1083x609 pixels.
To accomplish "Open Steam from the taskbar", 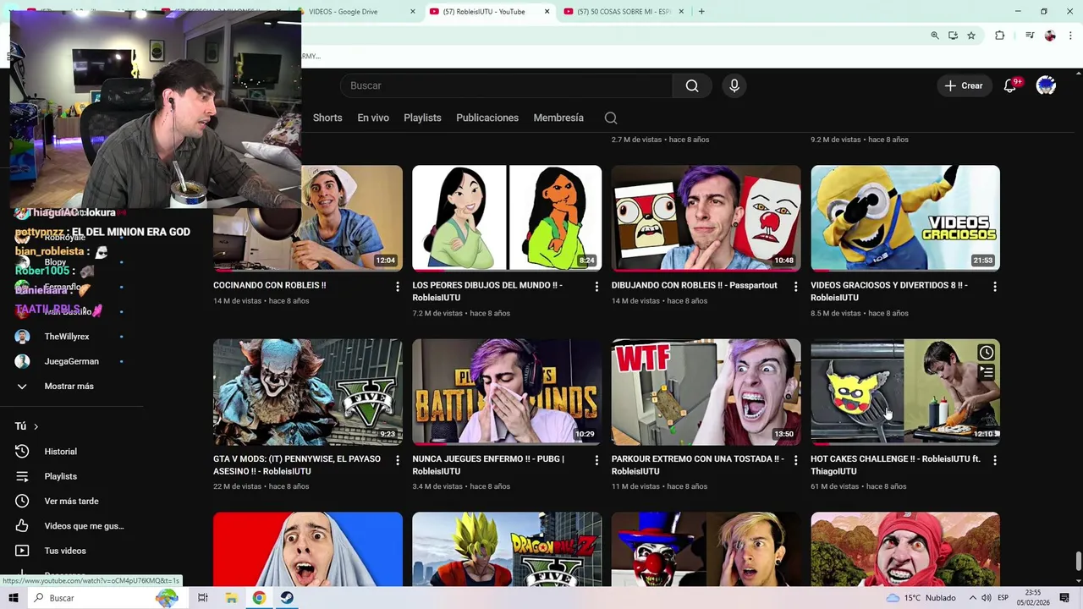I will 287,598.
